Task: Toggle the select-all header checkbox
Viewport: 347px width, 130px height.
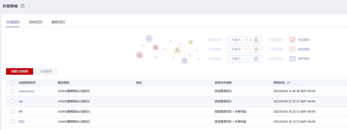Action: [x=13, y=83]
